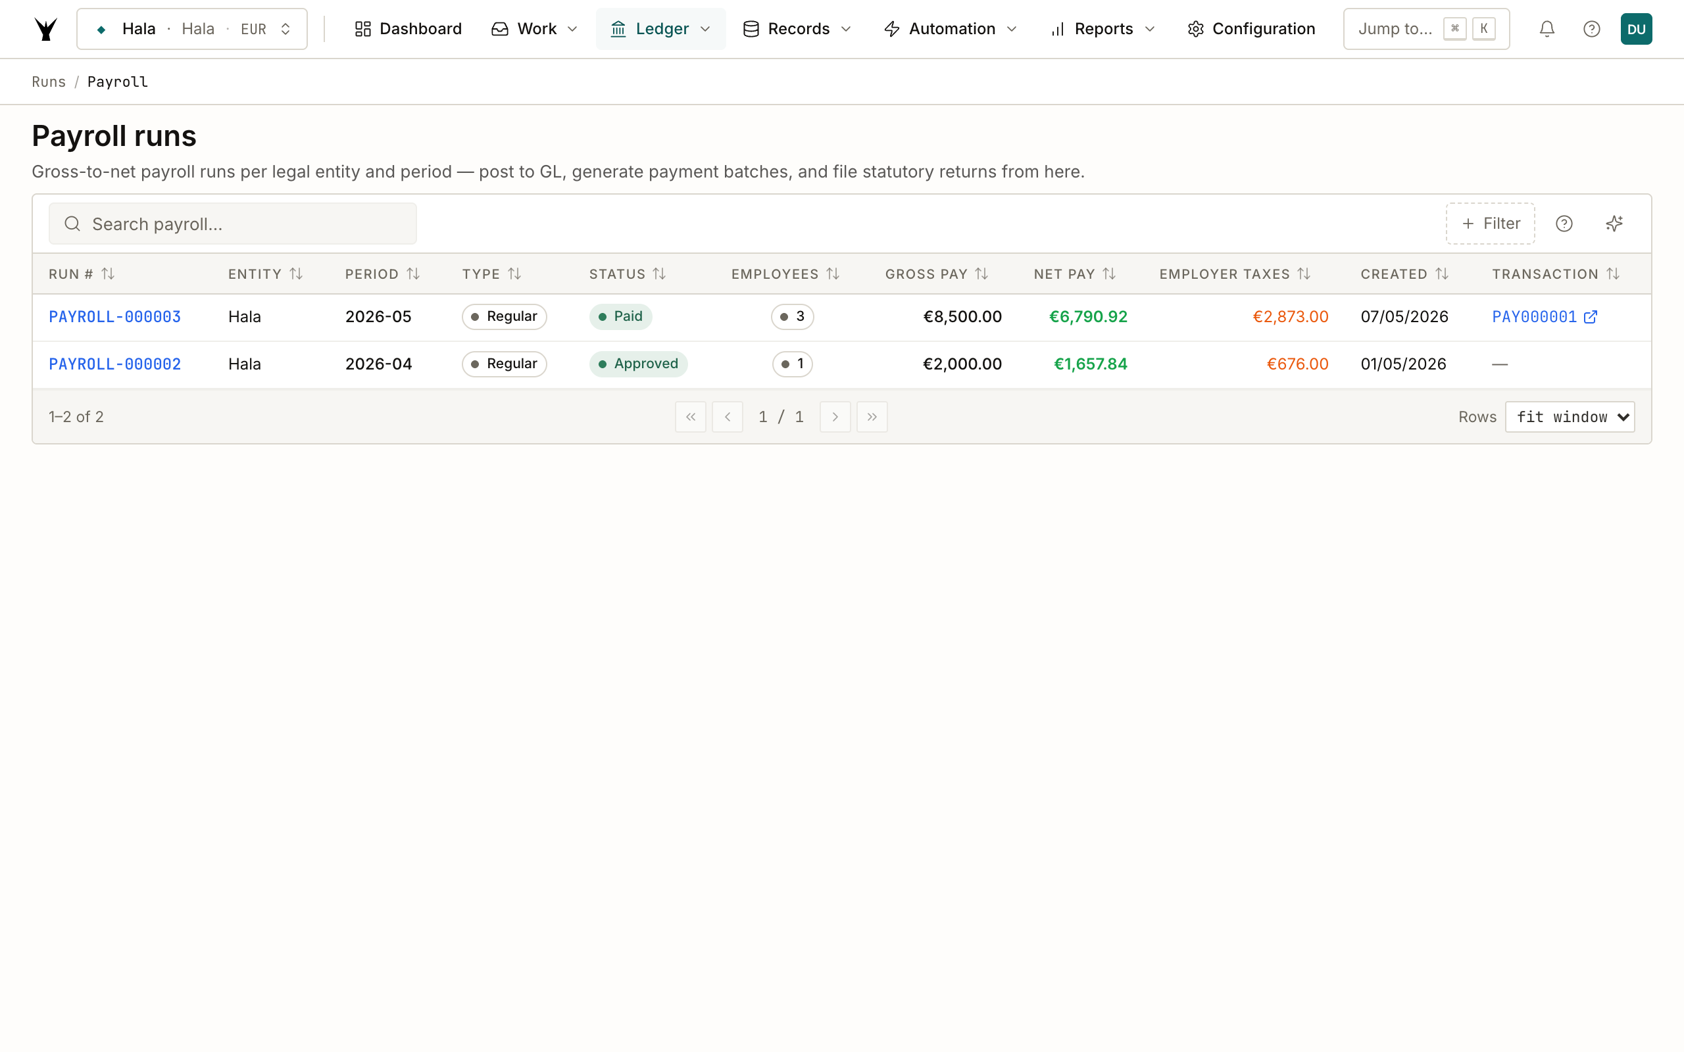1684x1052 pixels.
Task: Sort by Type column
Action: point(491,274)
